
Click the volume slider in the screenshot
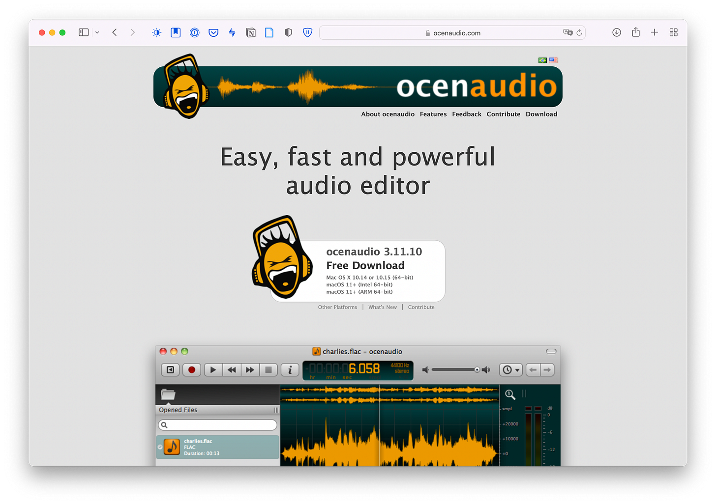pyautogui.click(x=455, y=370)
